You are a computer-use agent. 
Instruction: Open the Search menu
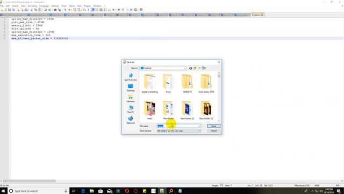tap(15, 6)
